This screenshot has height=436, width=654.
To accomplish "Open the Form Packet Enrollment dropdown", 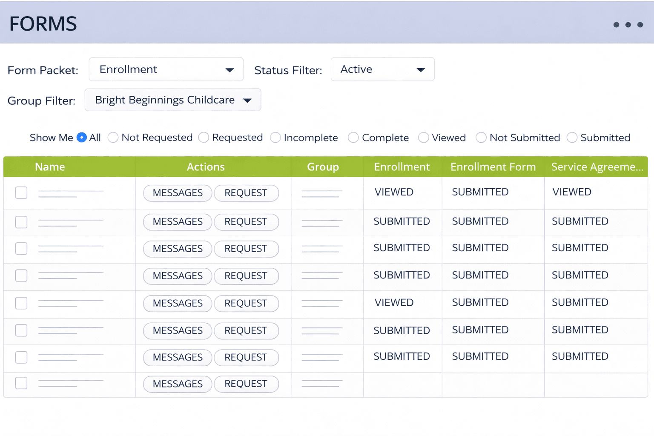I will coord(166,69).
